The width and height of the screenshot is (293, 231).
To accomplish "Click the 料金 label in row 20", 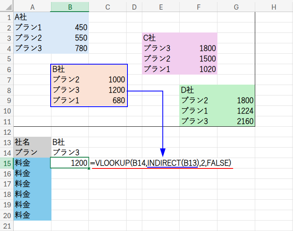I will click(32, 215).
